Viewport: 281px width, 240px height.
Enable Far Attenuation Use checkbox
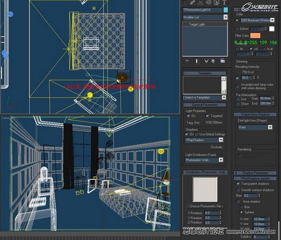click(x=238, y=99)
